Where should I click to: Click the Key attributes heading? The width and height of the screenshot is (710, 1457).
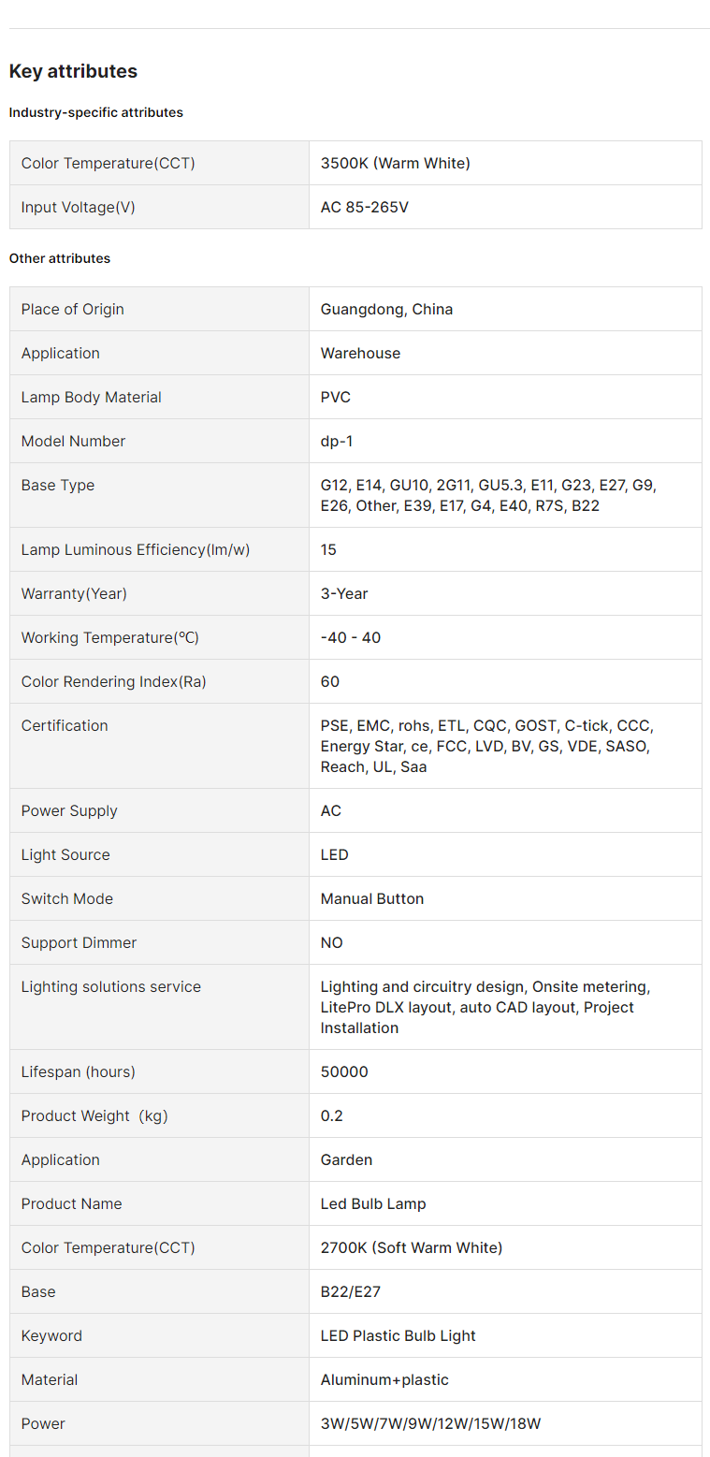tap(73, 71)
